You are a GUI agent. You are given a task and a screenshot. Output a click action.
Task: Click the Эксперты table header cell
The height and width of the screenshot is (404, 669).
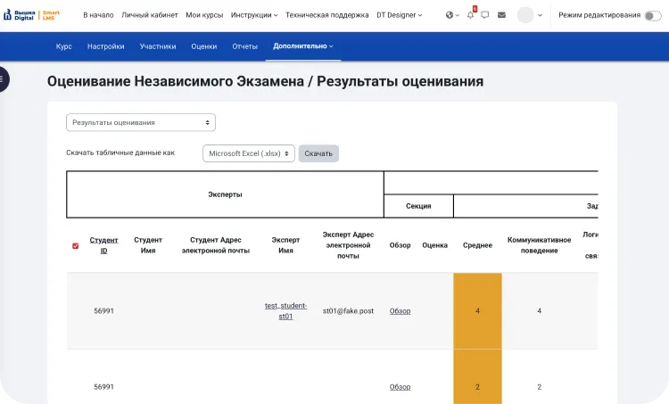[x=226, y=194]
